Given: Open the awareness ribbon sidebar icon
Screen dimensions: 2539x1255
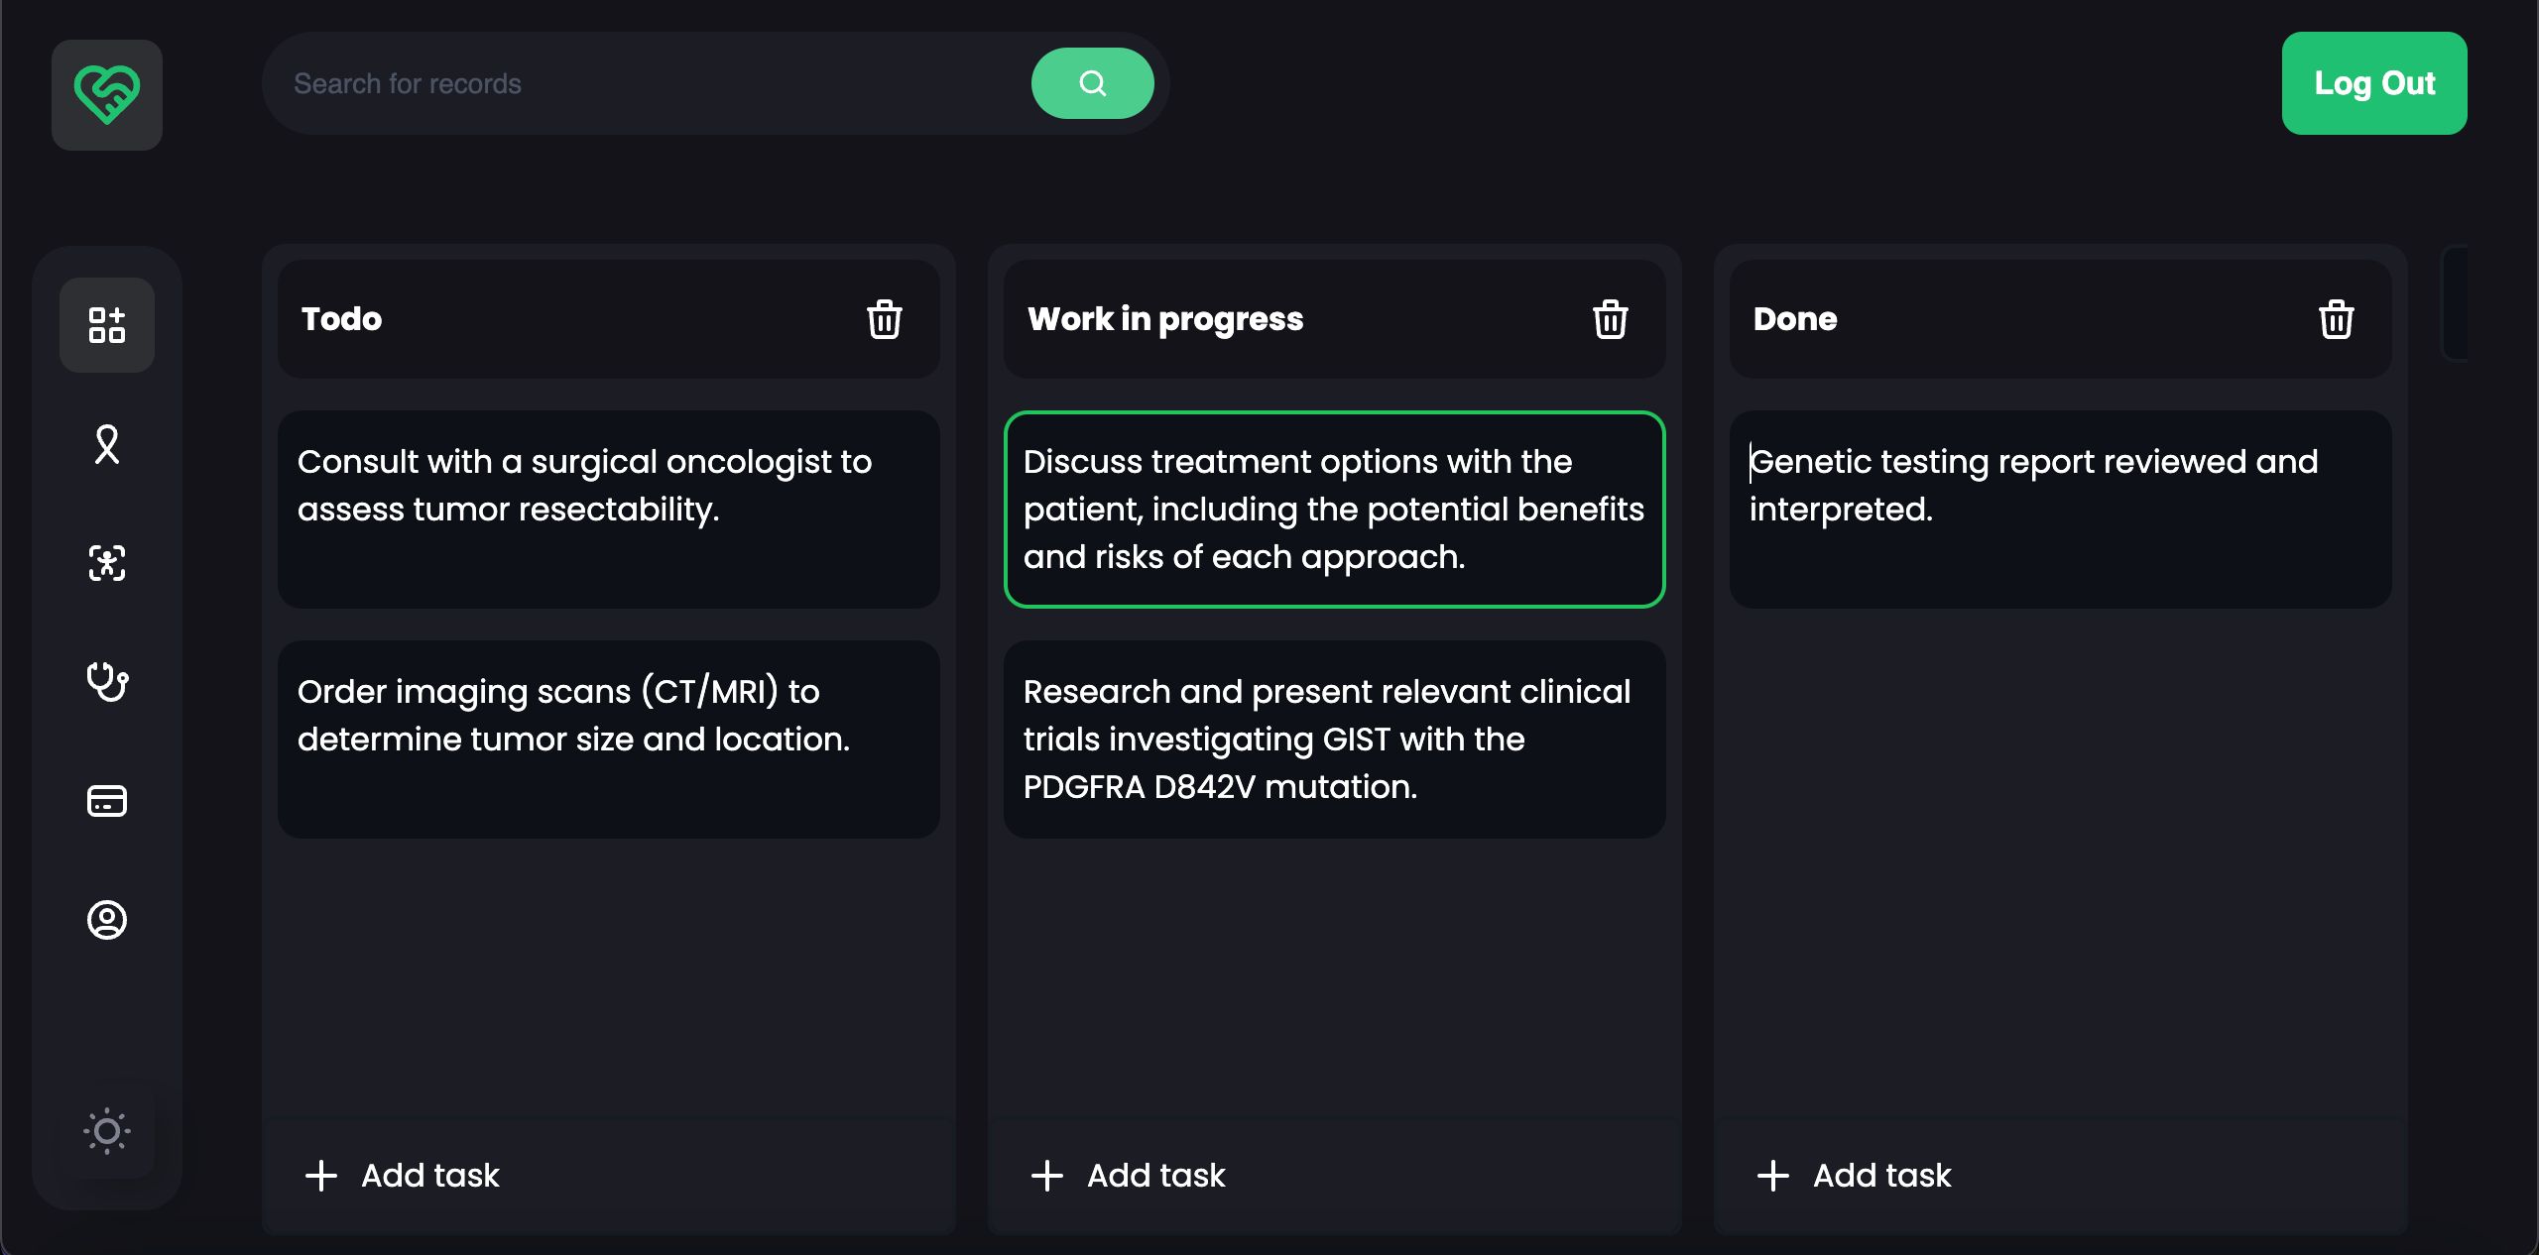Looking at the screenshot, I should pyautogui.click(x=107, y=444).
